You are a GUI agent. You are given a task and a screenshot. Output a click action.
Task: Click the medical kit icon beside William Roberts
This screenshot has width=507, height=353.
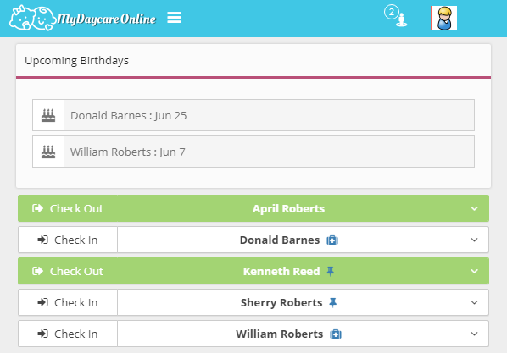tap(336, 334)
